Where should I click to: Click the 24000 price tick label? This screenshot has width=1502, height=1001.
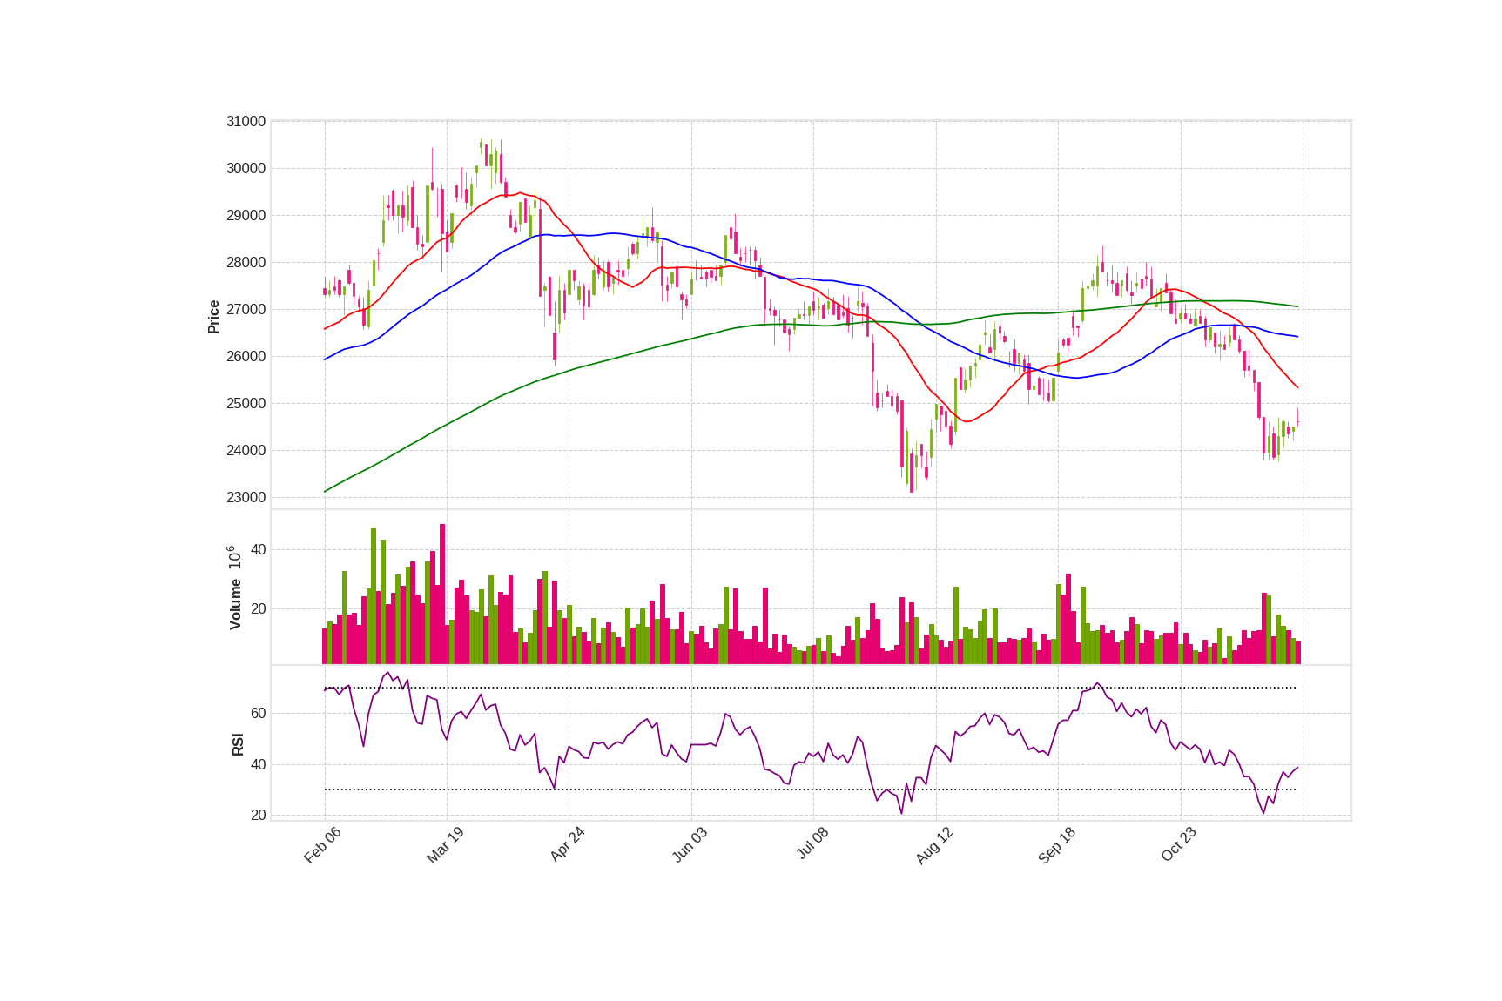click(246, 451)
